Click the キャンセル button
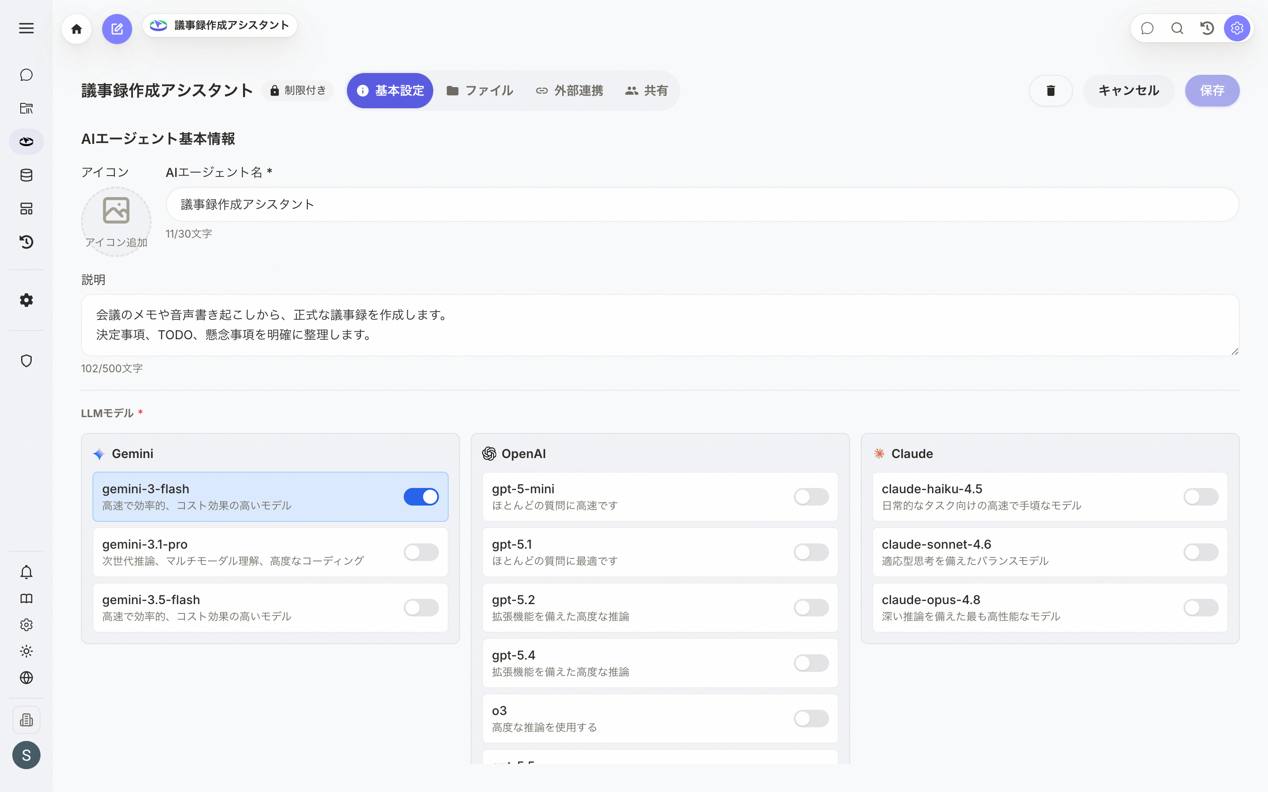The width and height of the screenshot is (1268, 792). [x=1128, y=91]
